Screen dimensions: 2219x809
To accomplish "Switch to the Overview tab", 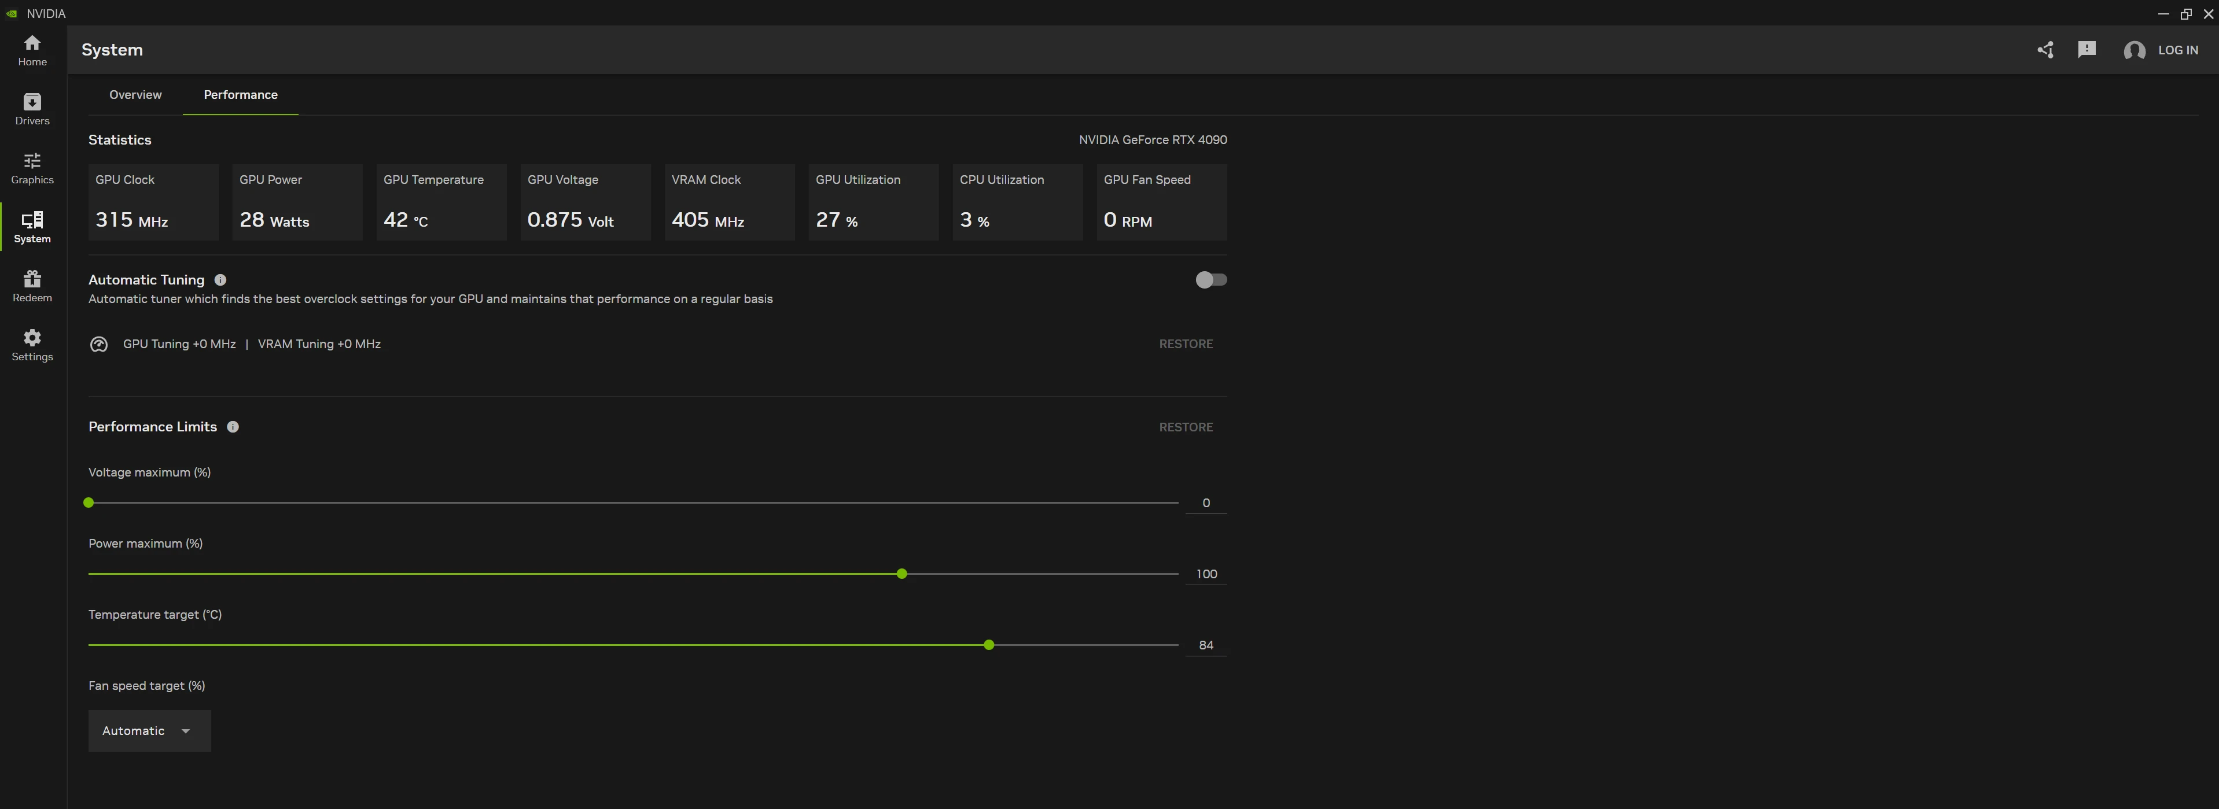I will point(135,95).
